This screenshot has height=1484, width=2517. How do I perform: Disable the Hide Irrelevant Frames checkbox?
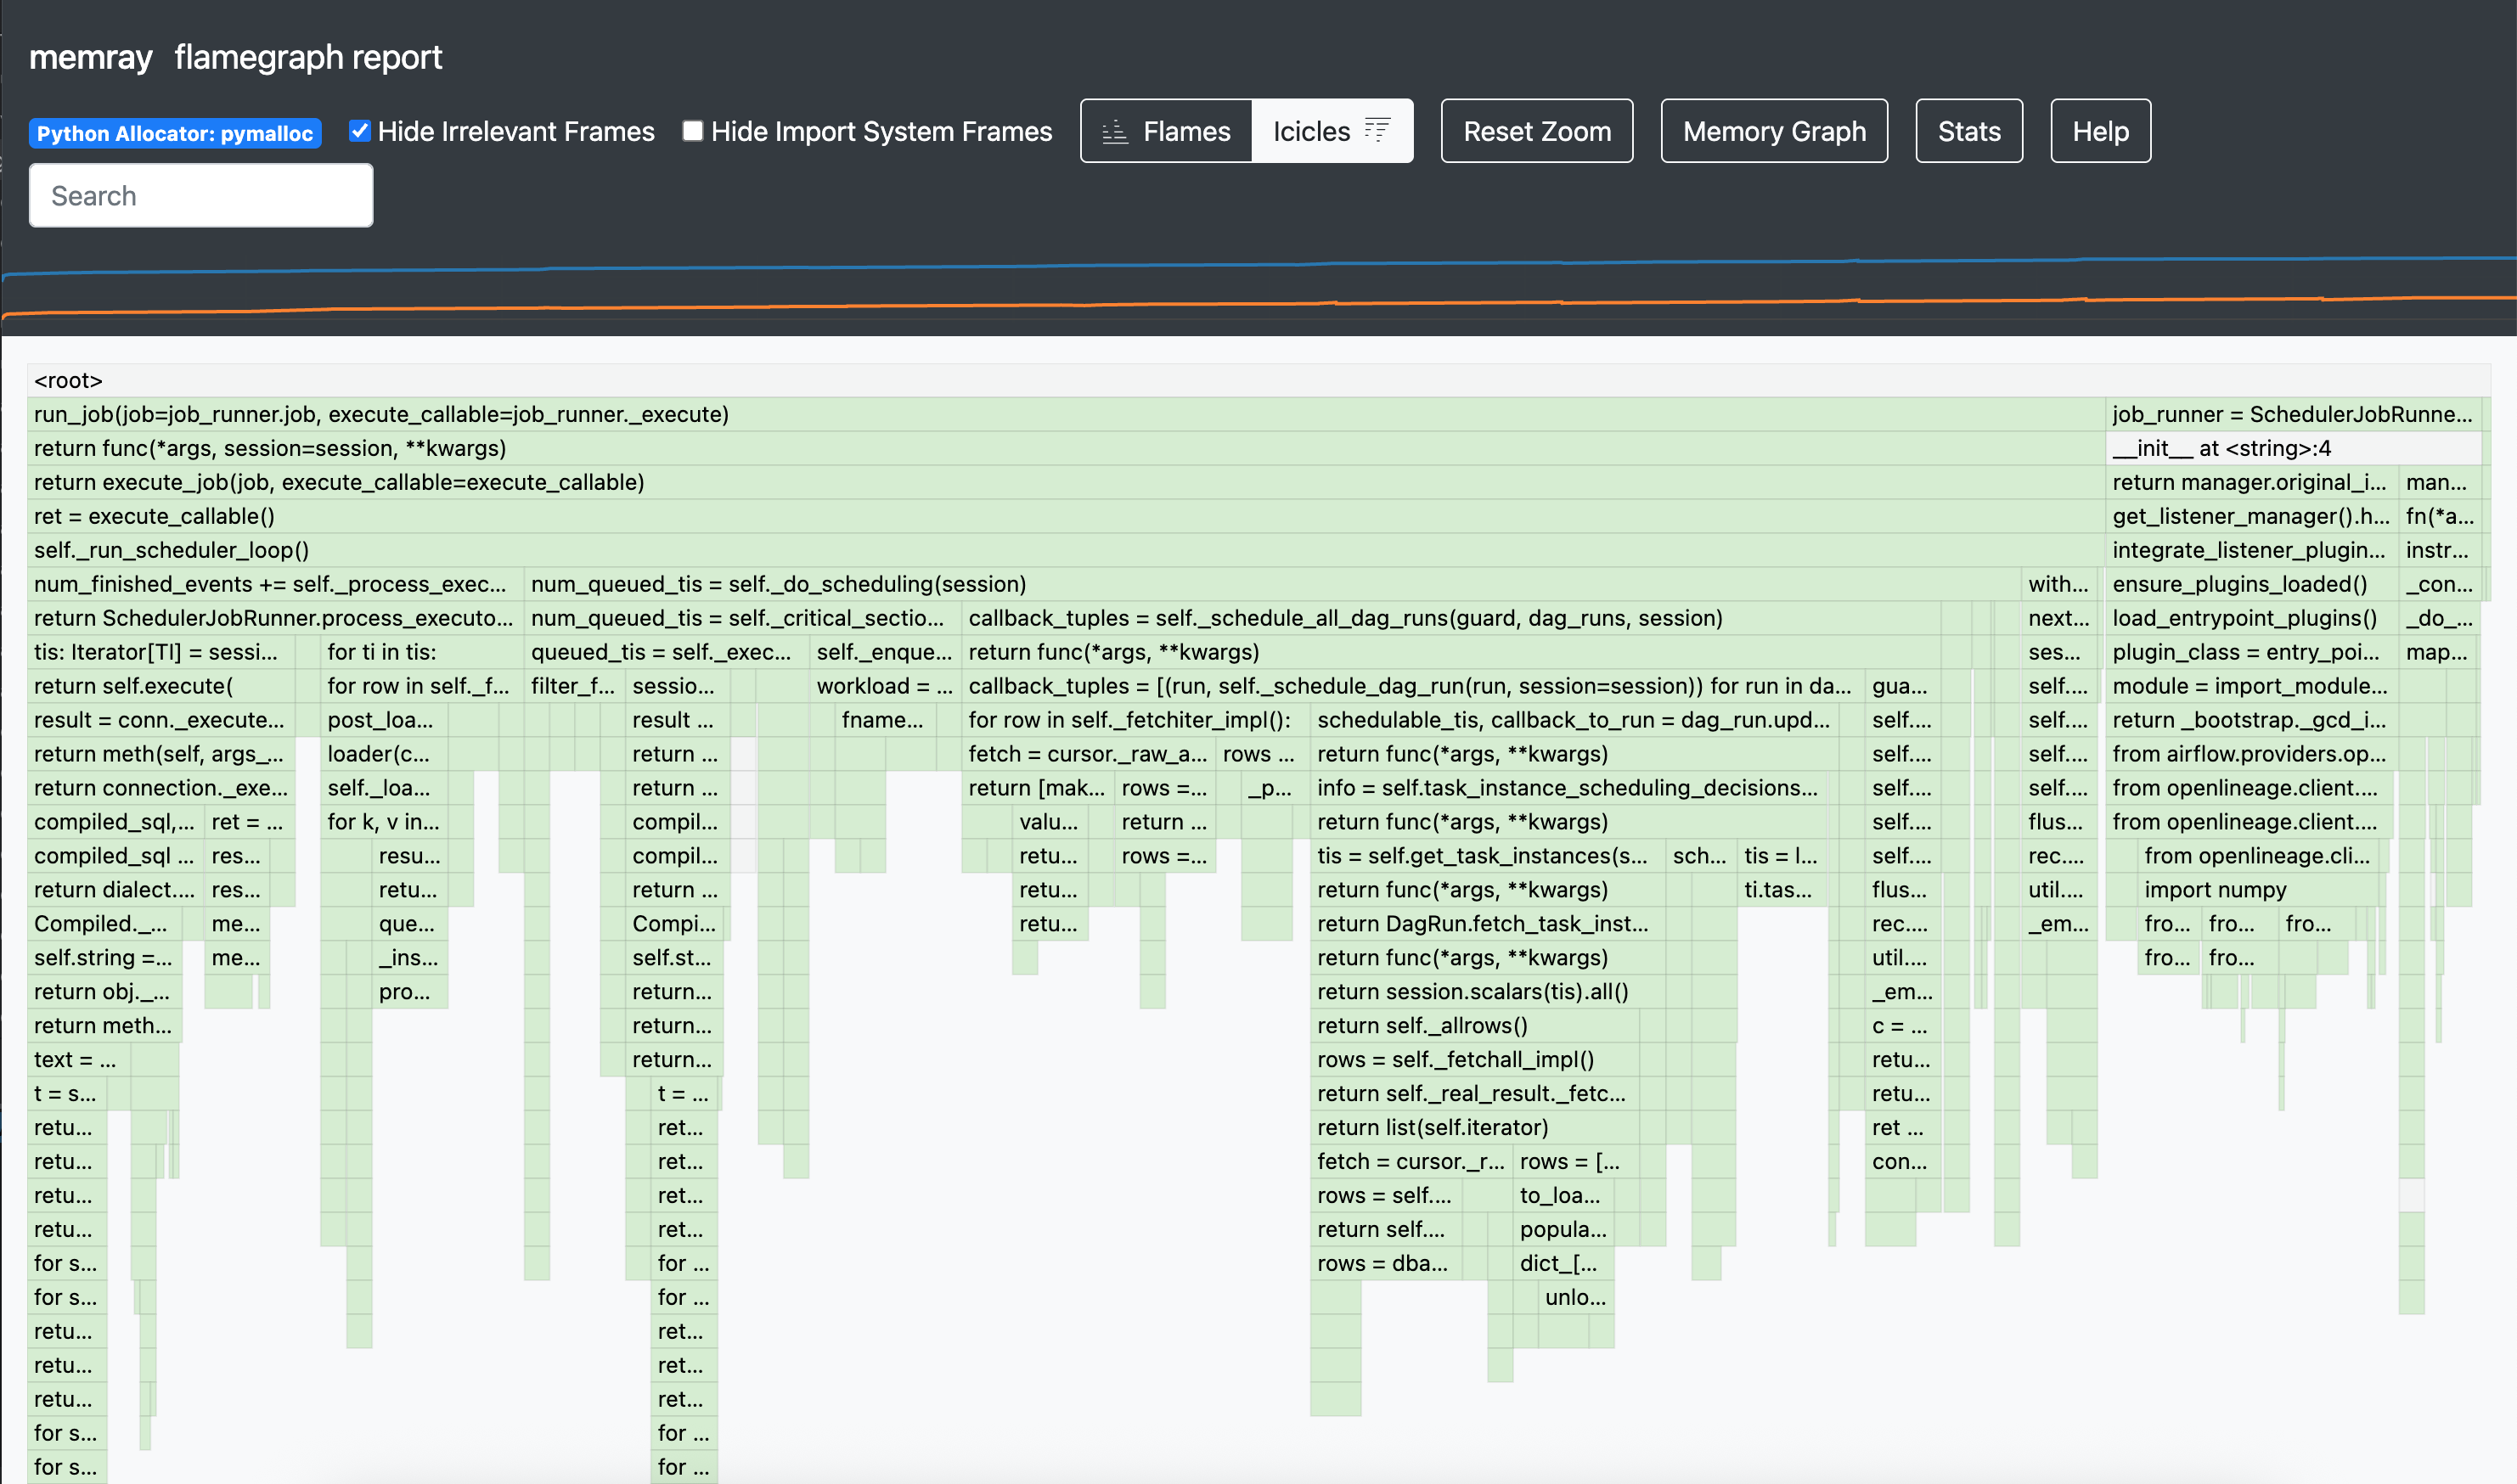coord(360,130)
